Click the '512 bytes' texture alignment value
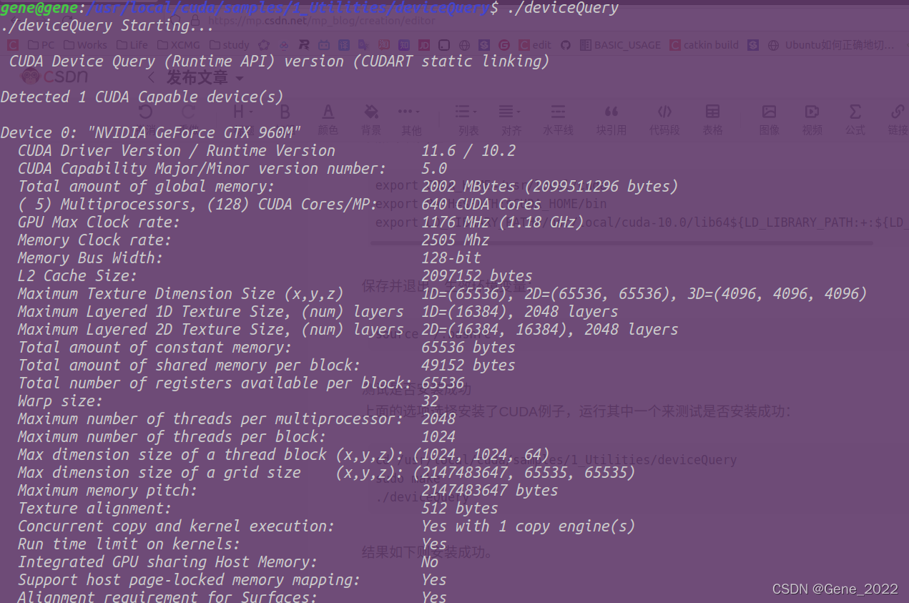The width and height of the screenshot is (909, 603). [x=460, y=508]
